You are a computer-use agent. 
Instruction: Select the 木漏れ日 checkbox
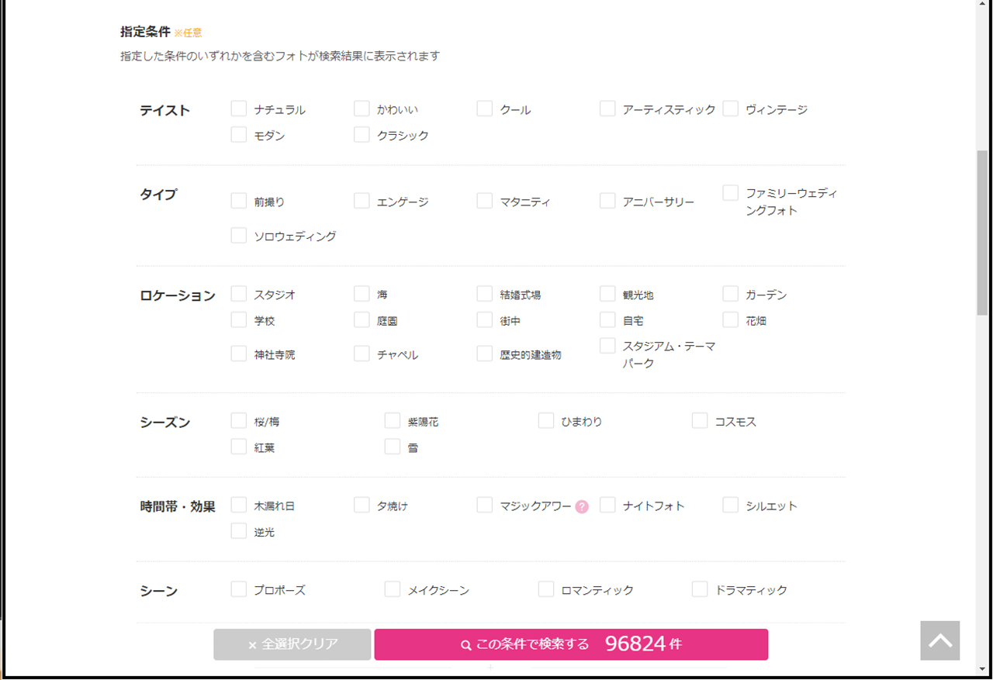[239, 505]
